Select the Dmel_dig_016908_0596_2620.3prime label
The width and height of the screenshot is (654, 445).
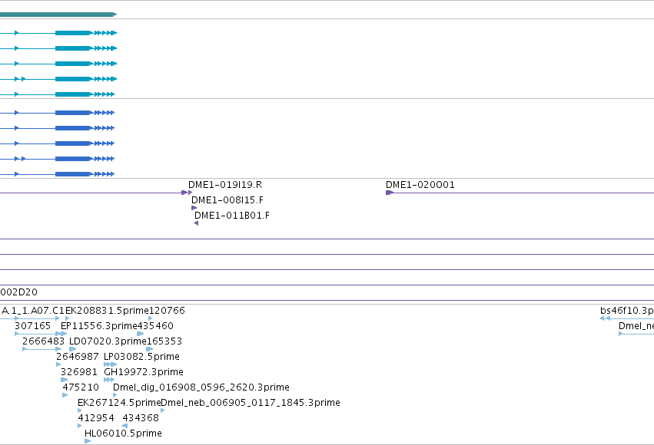(201, 387)
